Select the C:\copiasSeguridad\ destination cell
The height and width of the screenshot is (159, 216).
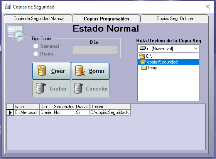[110, 112]
